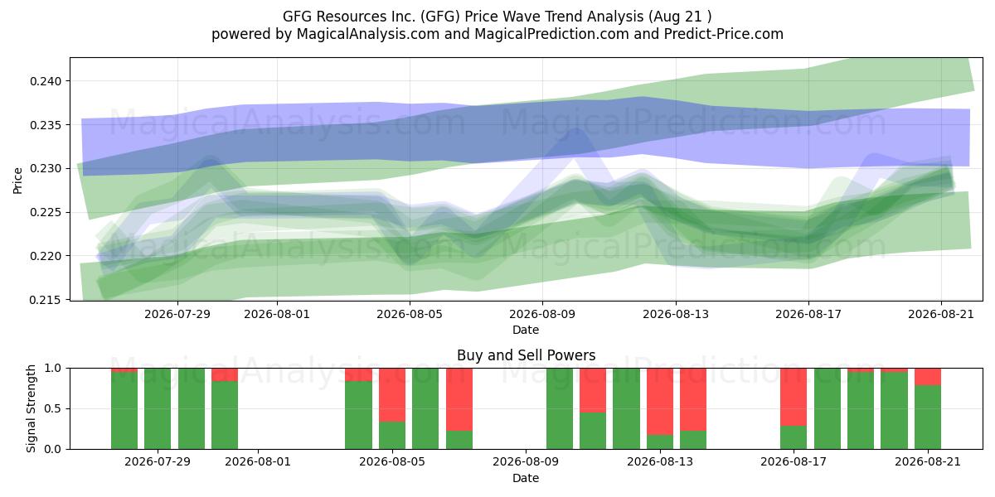Select the 0.235 price axis tick label

click(x=47, y=125)
